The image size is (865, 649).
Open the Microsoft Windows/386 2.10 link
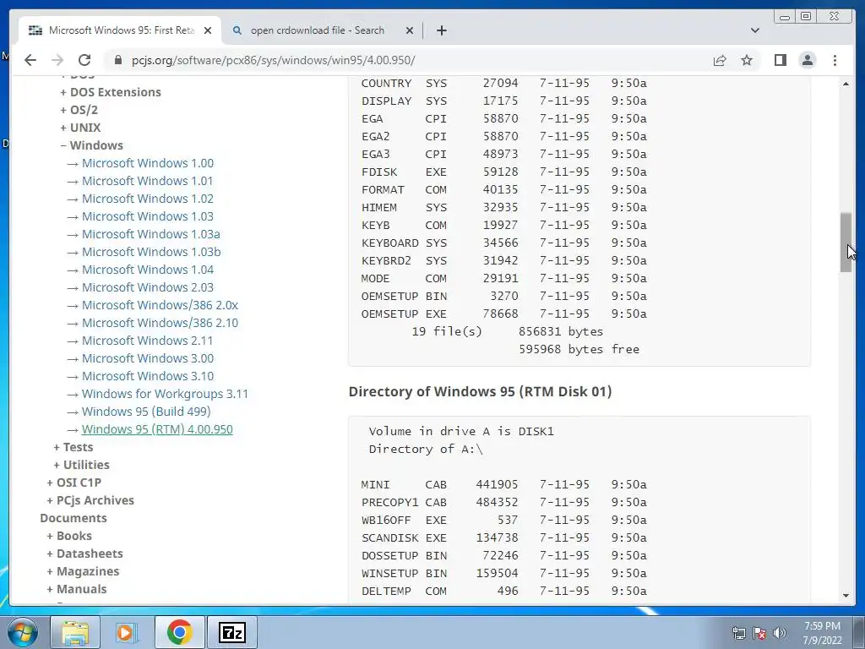click(x=160, y=322)
